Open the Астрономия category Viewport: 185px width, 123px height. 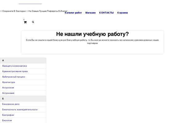[8, 93]
